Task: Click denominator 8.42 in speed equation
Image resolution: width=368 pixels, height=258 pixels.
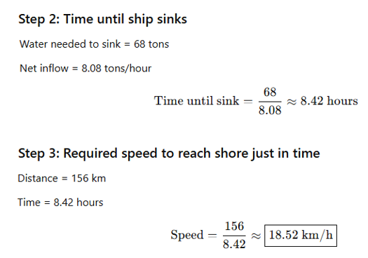Action: (234, 245)
